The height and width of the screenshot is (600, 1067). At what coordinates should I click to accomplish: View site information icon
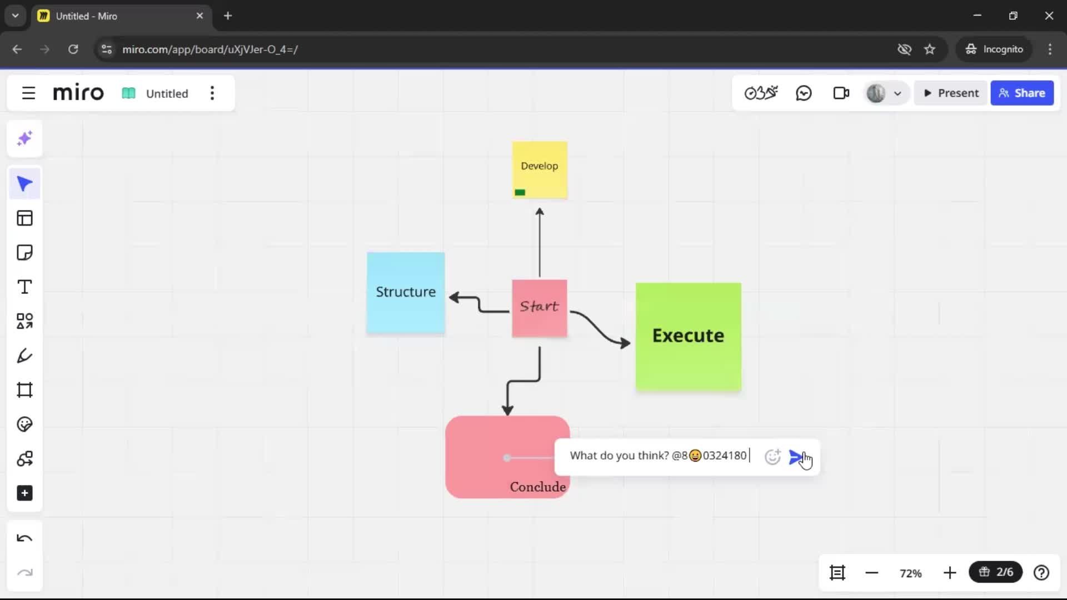tap(107, 49)
